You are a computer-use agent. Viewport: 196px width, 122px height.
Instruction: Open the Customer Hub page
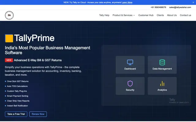coord(146,15)
